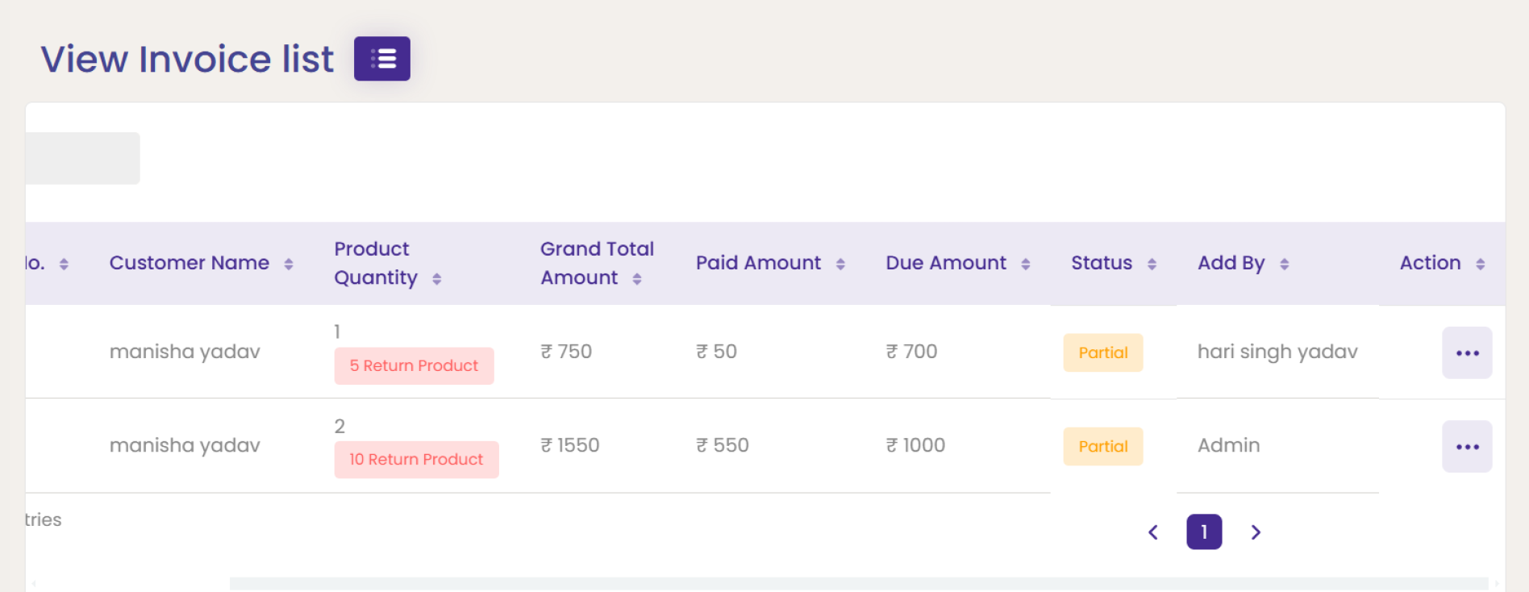Sort by Grand Total Amount arrows

(636, 279)
